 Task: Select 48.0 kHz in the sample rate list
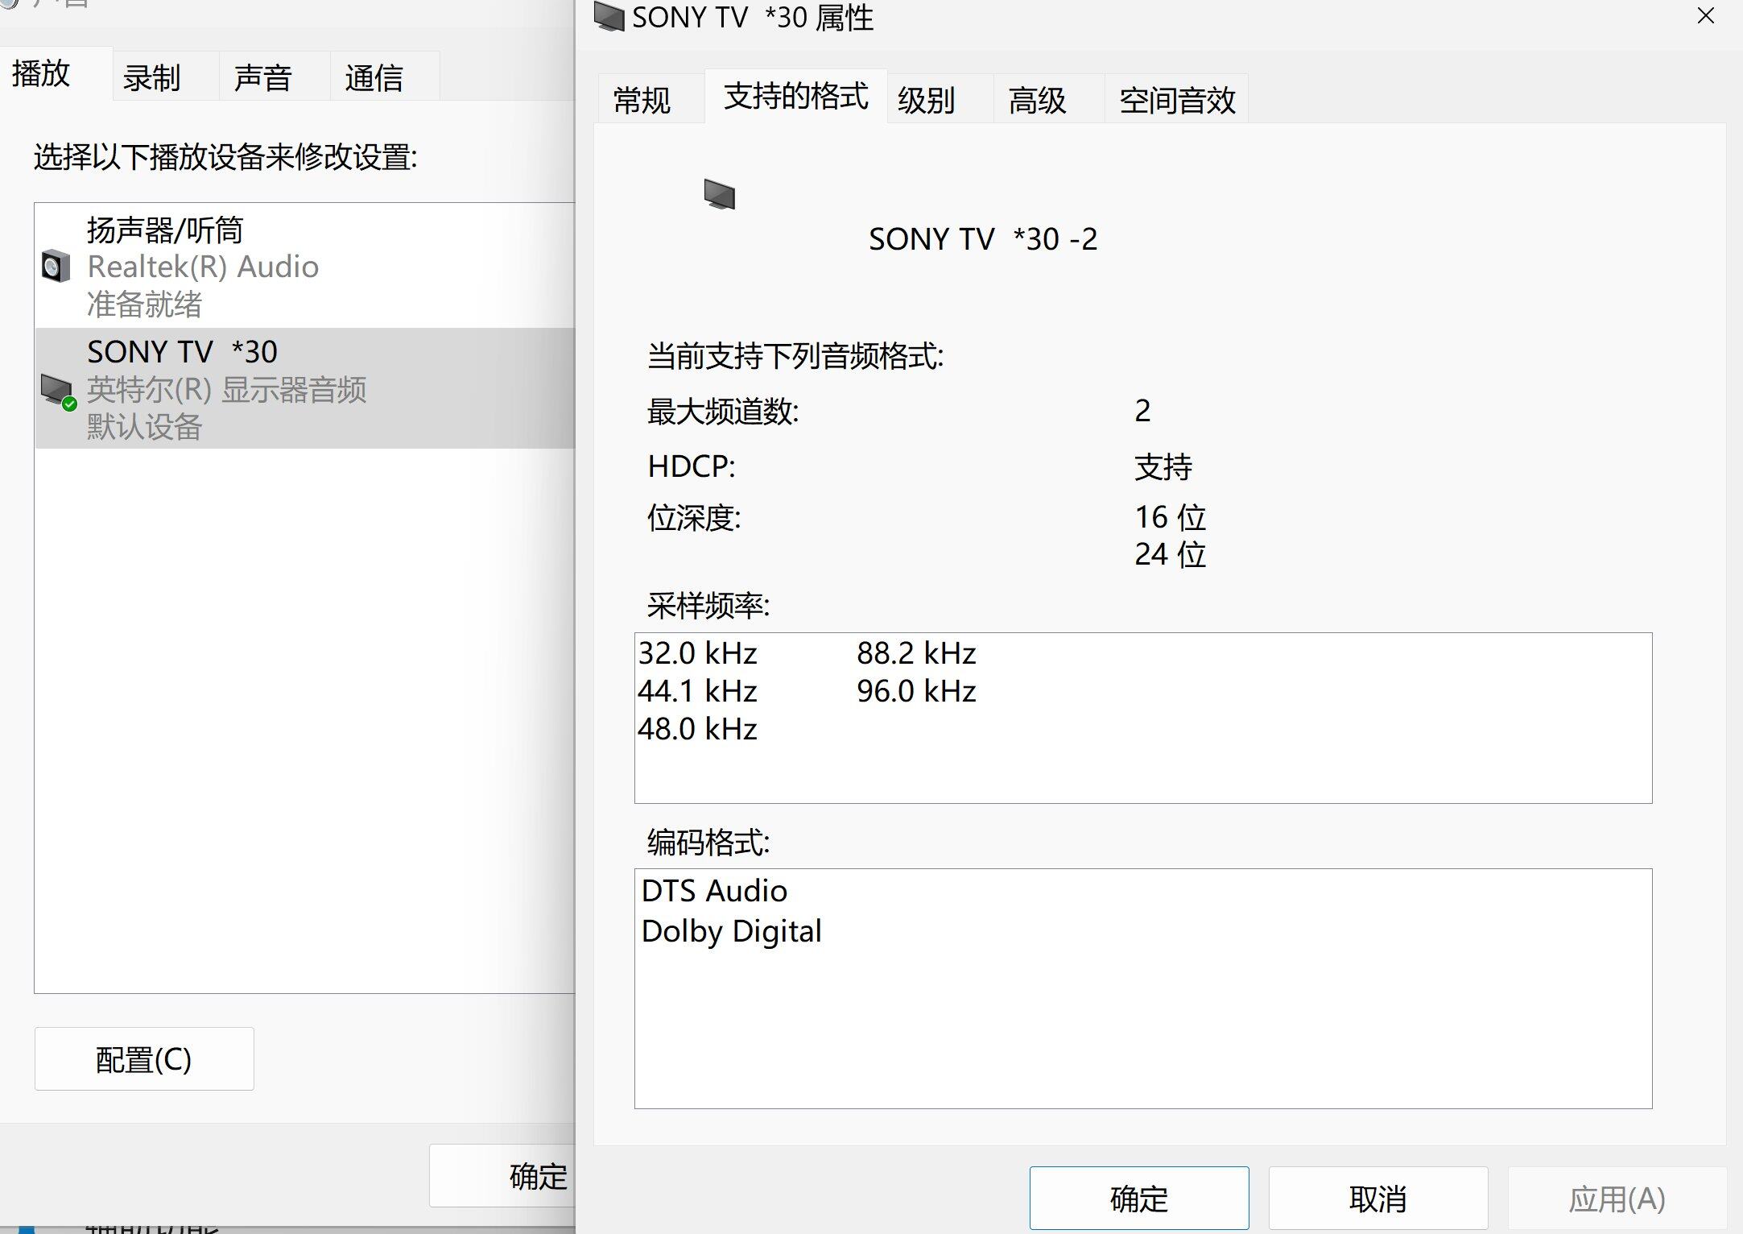[x=697, y=729]
